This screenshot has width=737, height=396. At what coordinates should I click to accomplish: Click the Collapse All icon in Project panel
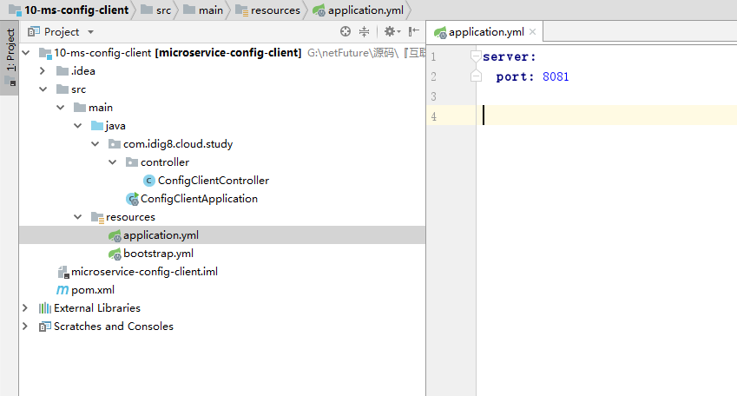365,31
